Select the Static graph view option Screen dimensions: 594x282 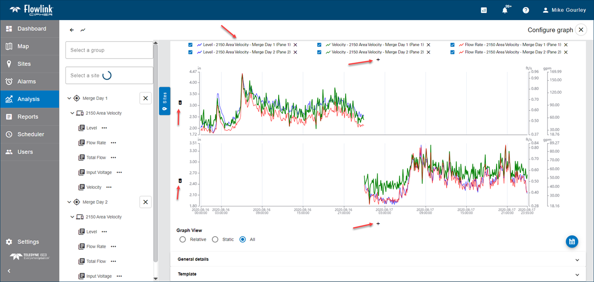coord(216,239)
